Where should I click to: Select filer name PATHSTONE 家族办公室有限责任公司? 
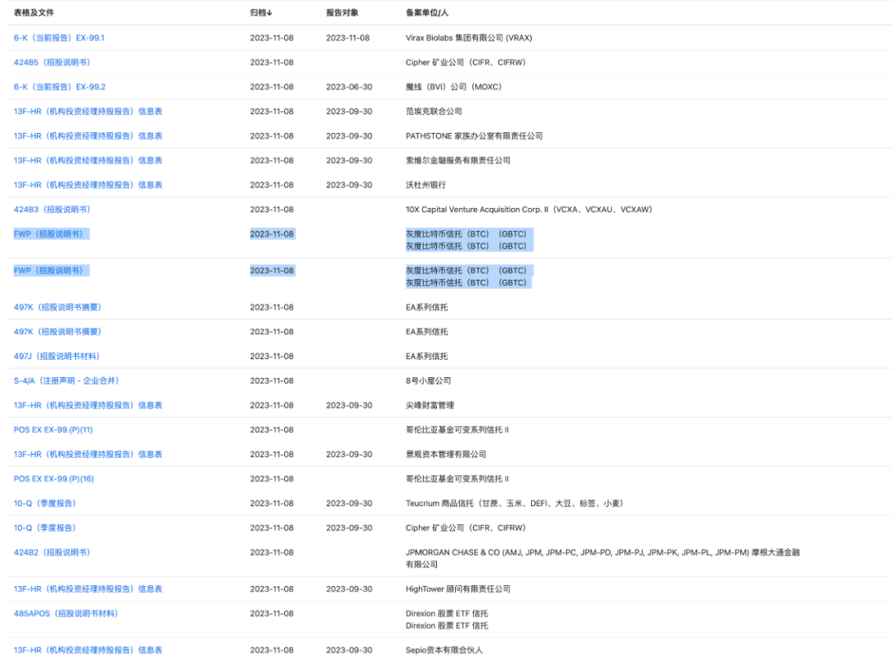[474, 135]
